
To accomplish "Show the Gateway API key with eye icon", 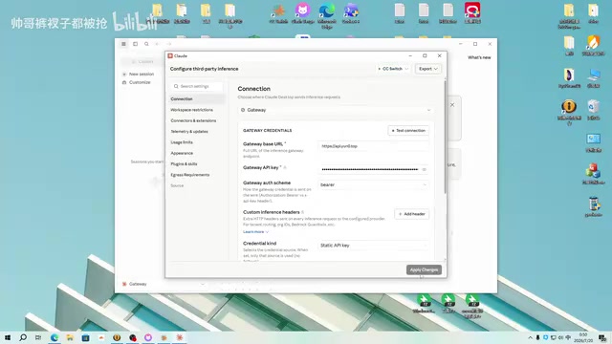I will (424, 169).
